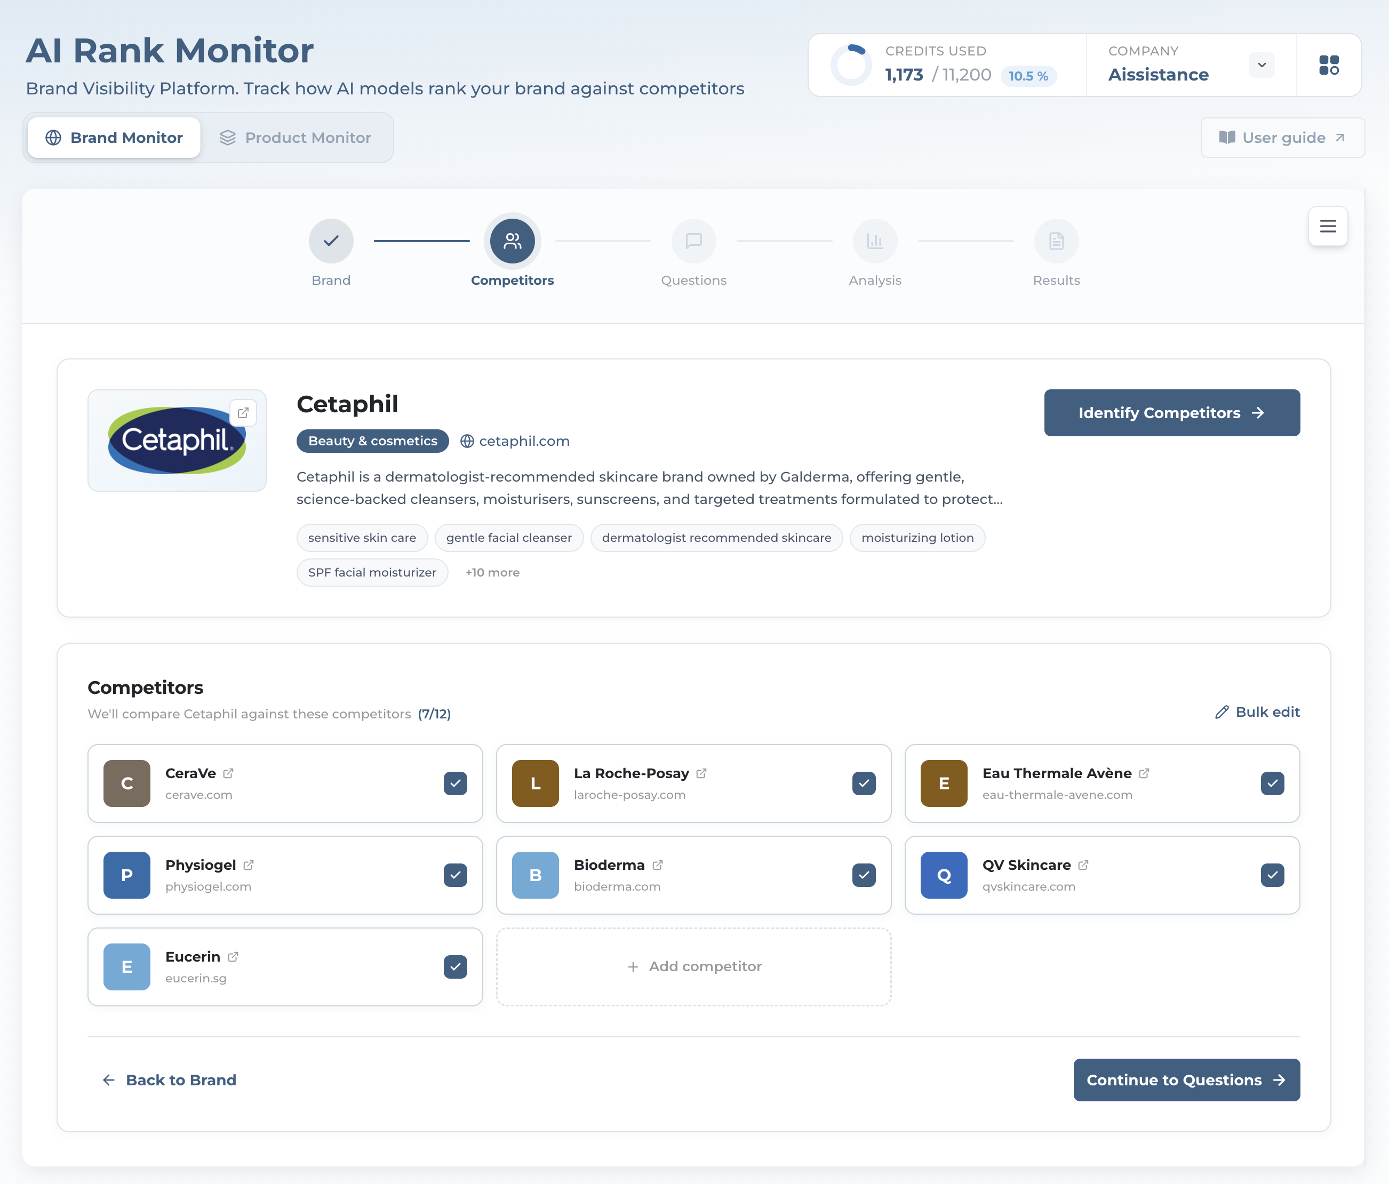The width and height of the screenshot is (1389, 1184).
Task: Click the Add competitor placeholder card
Action: point(694,967)
